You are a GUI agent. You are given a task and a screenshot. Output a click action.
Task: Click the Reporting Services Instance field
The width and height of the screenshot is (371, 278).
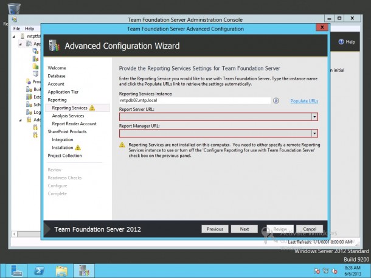pyautogui.click(x=195, y=100)
